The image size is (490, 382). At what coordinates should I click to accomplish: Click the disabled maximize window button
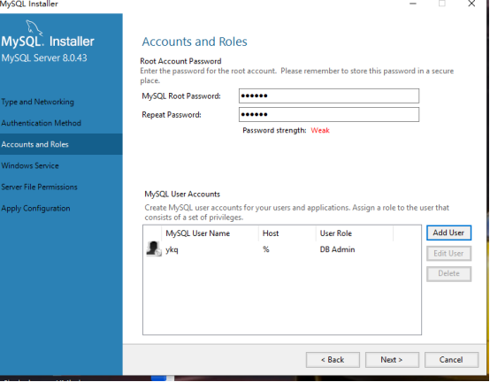(442, 4)
